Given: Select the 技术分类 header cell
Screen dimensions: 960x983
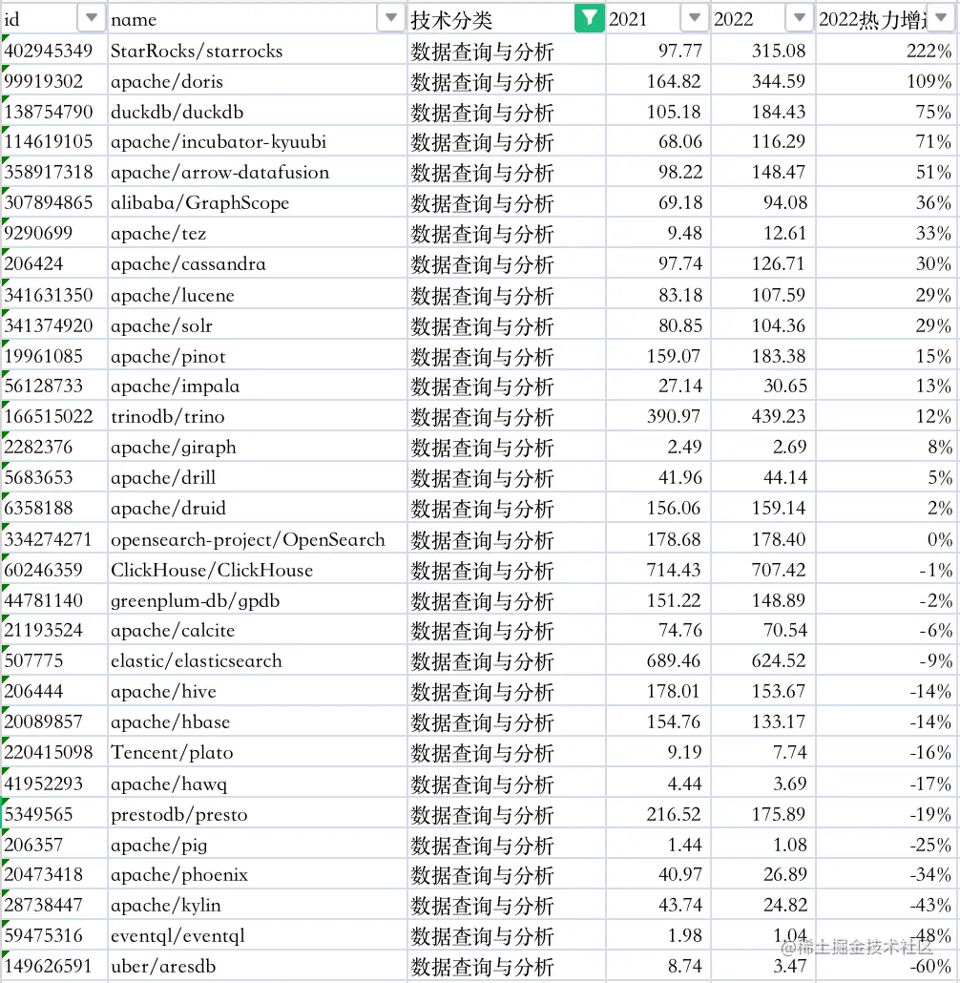Looking at the screenshot, I should 507,19.
